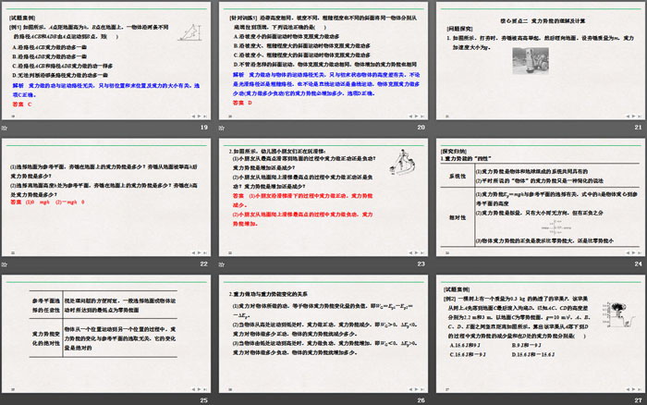Click slide number label 21
The image size is (647, 405).
(639, 128)
